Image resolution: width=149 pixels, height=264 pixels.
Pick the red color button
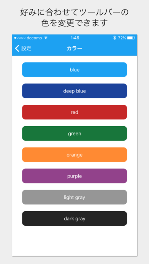[x=74, y=112]
